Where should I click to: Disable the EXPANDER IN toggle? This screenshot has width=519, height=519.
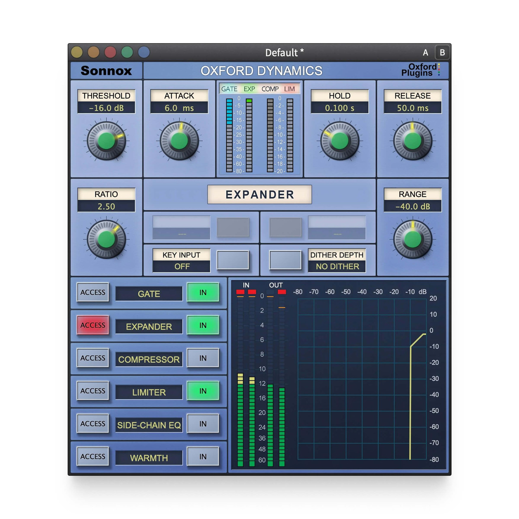tap(203, 326)
